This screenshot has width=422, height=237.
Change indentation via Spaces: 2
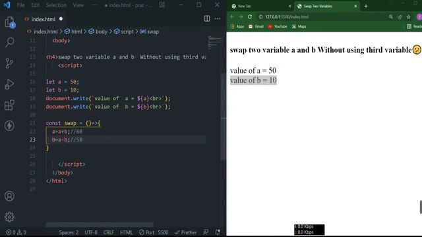coord(69,232)
